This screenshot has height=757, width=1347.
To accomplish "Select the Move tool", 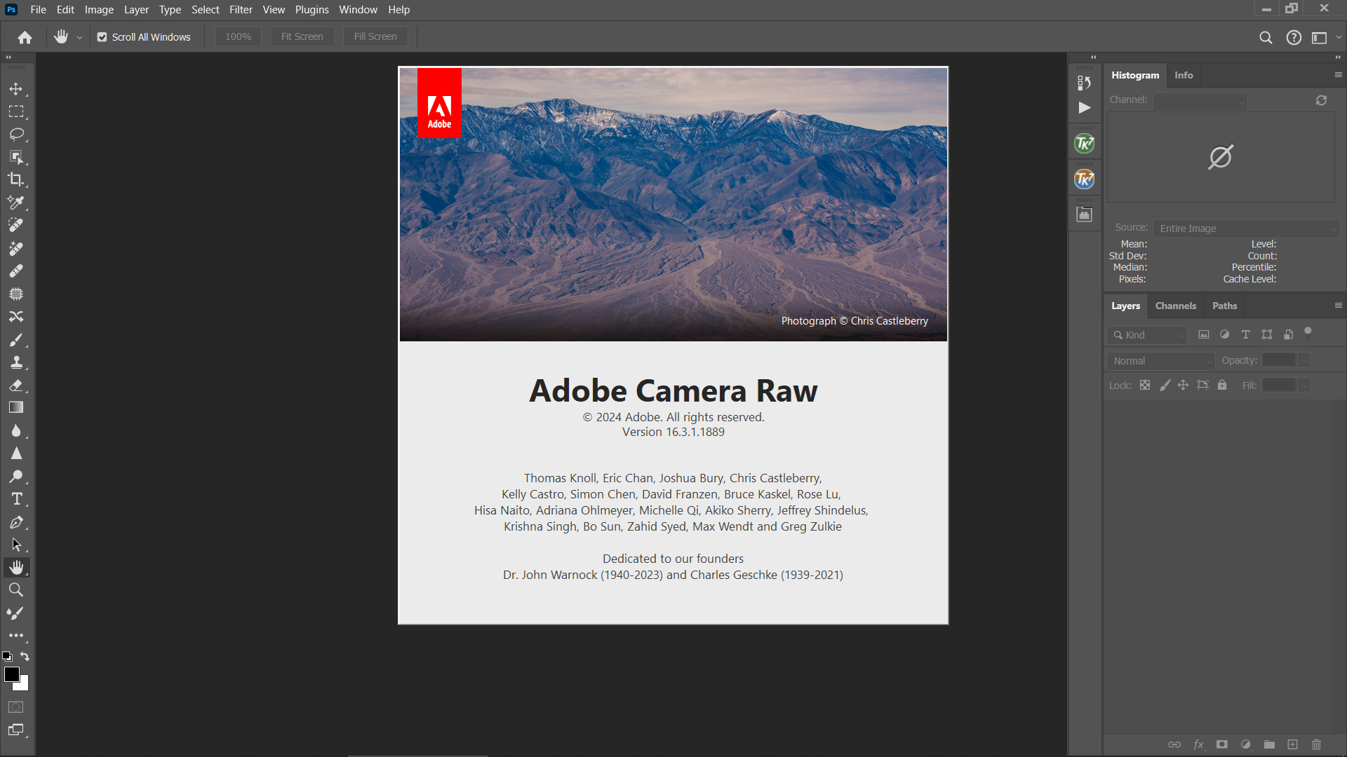I will click(x=16, y=89).
